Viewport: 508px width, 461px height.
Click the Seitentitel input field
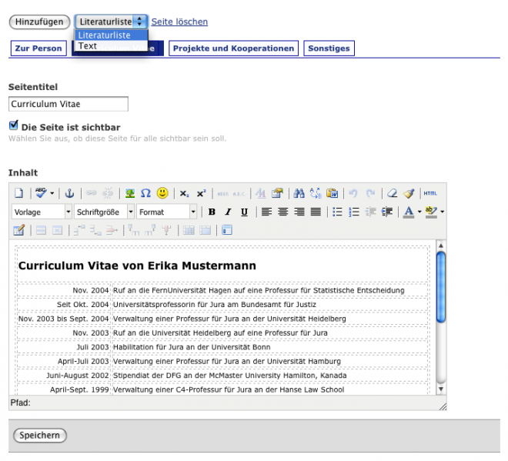[x=69, y=104]
